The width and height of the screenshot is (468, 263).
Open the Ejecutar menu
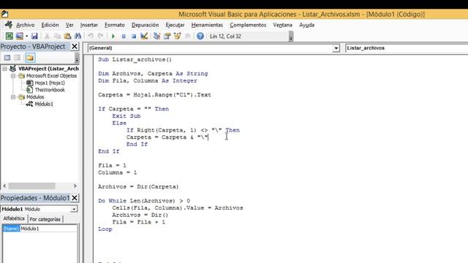175,25
